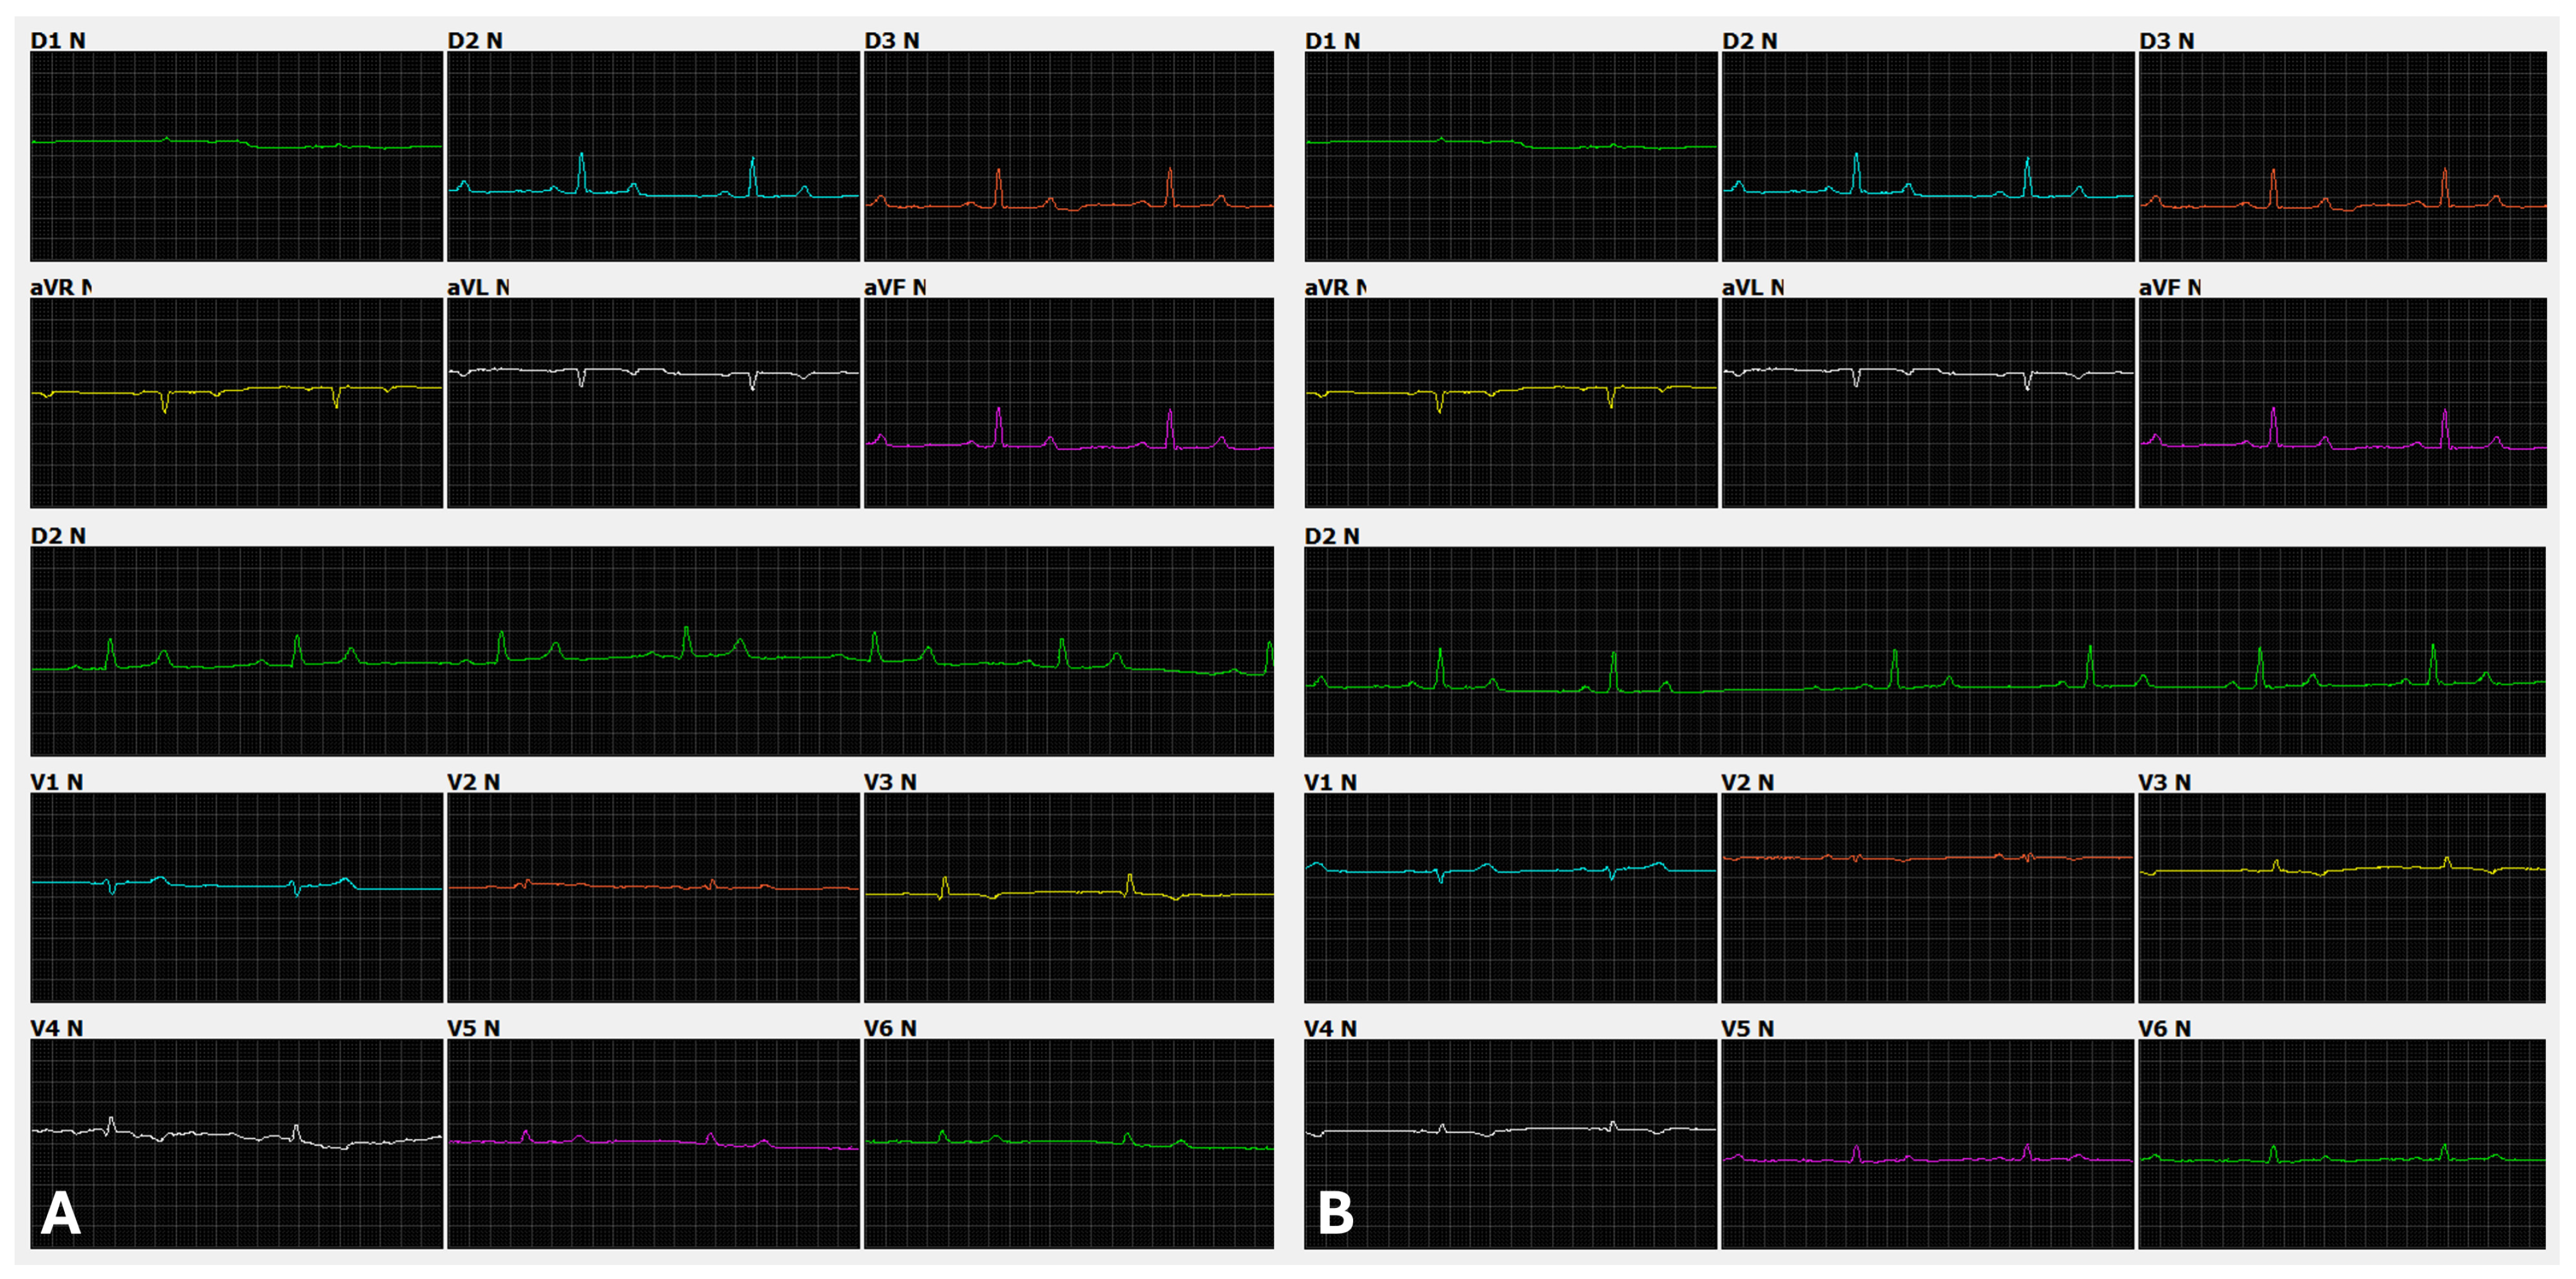Click the "D1 N" label in panel B
The width and height of the screenshot is (2576, 1279).
[x=1332, y=41]
